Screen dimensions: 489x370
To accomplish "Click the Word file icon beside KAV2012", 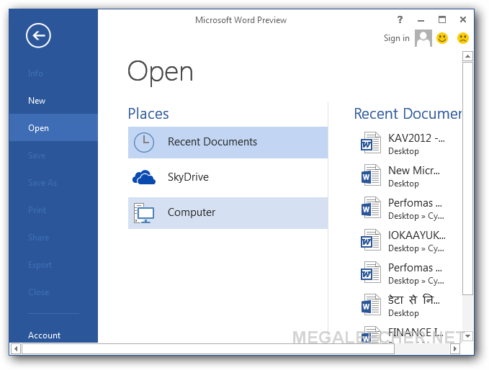I will [x=370, y=143].
